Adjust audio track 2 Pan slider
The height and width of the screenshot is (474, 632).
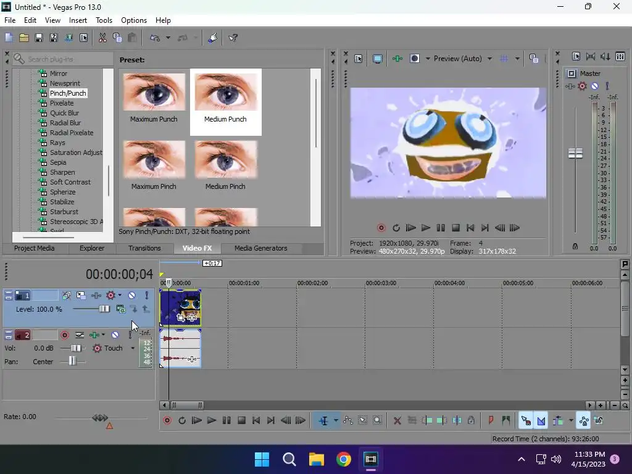(72, 361)
